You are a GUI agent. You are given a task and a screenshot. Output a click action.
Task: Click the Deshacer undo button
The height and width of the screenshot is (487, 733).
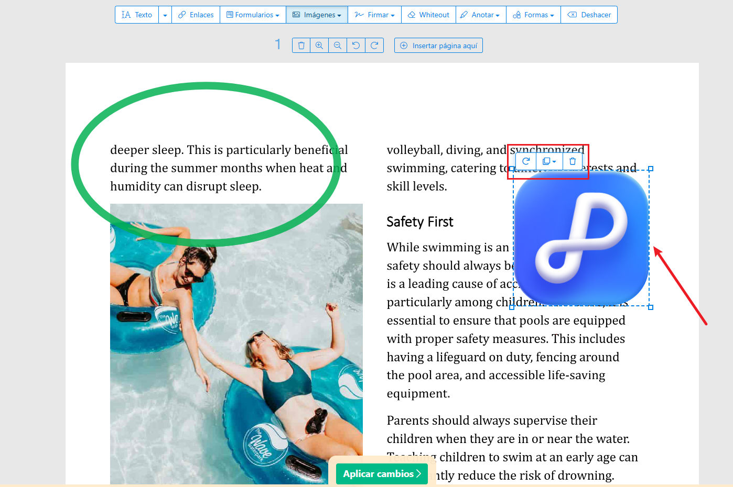click(x=589, y=15)
